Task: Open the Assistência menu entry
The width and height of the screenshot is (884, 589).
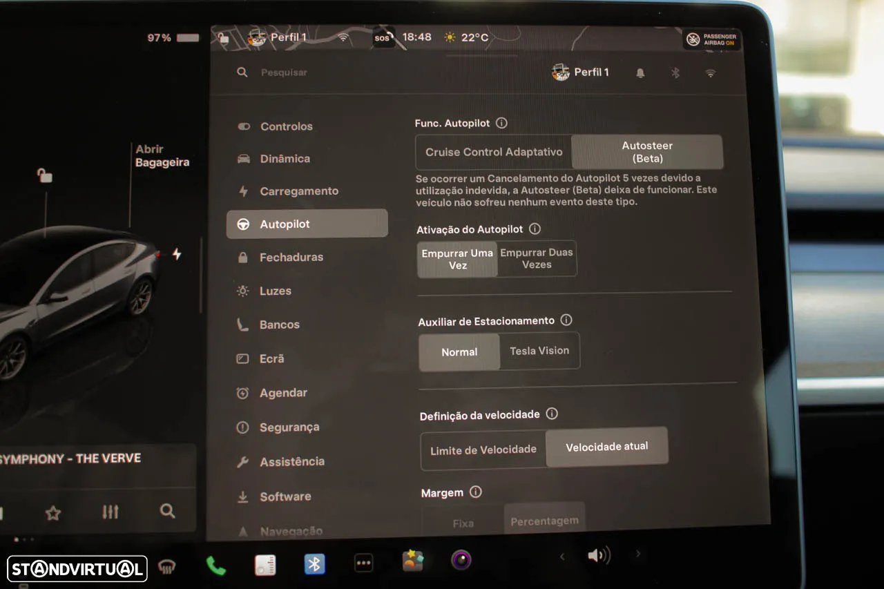Action: (x=280, y=462)
